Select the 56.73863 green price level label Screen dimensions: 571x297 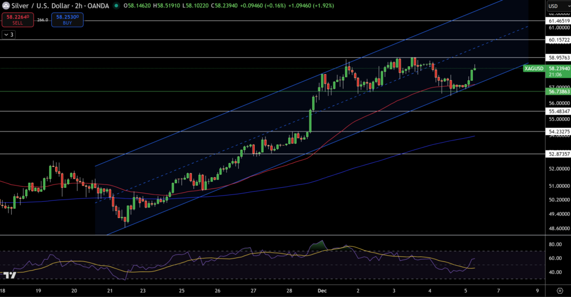pyautogui.click(x=558, y=91)
